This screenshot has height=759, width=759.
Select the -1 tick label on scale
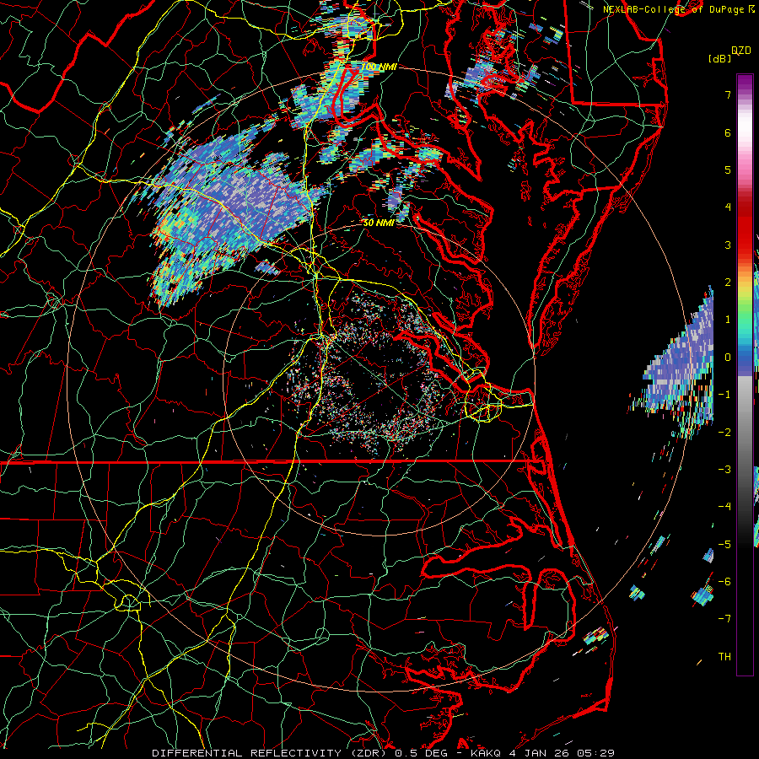pos(724,395)
